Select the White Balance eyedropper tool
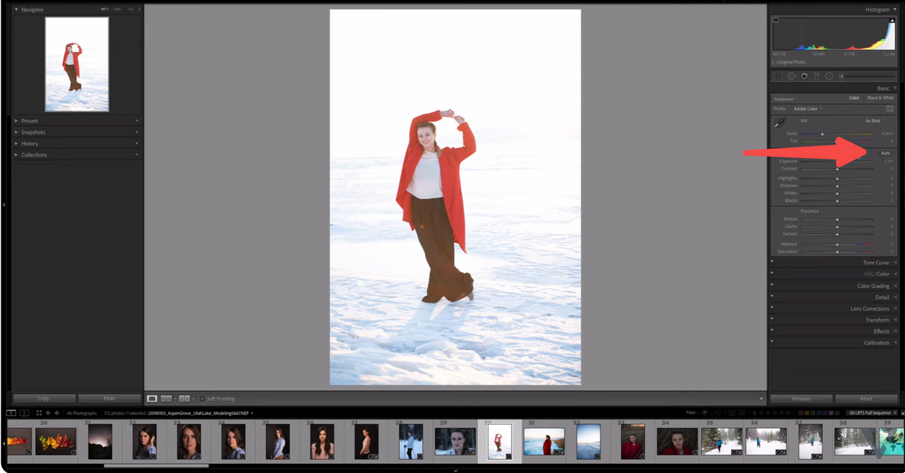 point(779,122)
